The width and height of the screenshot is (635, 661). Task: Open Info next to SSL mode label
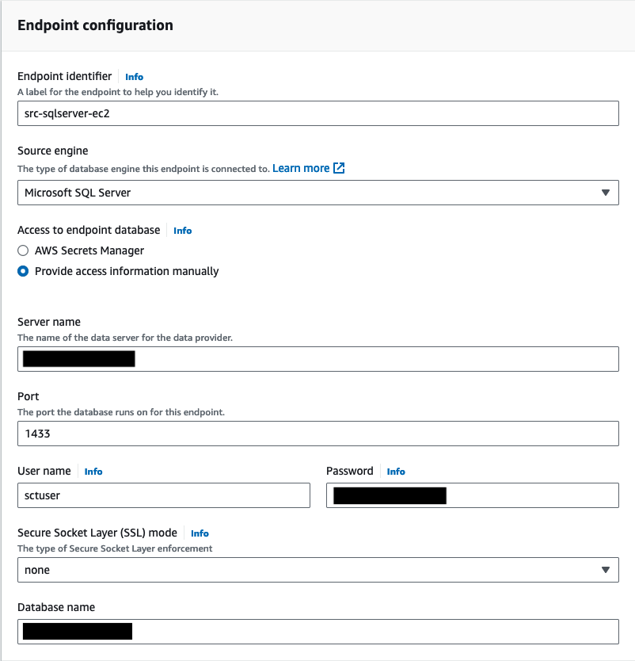point(200,533)
